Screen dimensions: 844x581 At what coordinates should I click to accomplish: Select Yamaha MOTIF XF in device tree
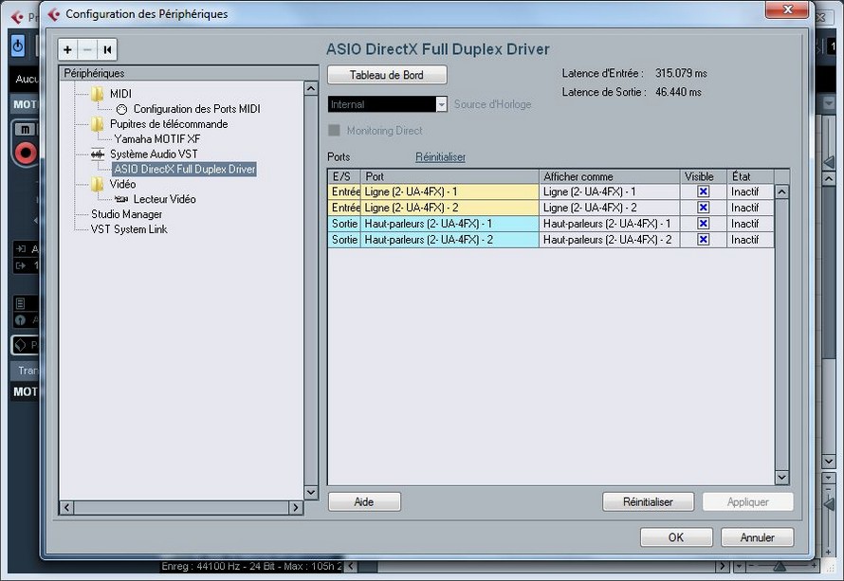click(x=157, y=138)
